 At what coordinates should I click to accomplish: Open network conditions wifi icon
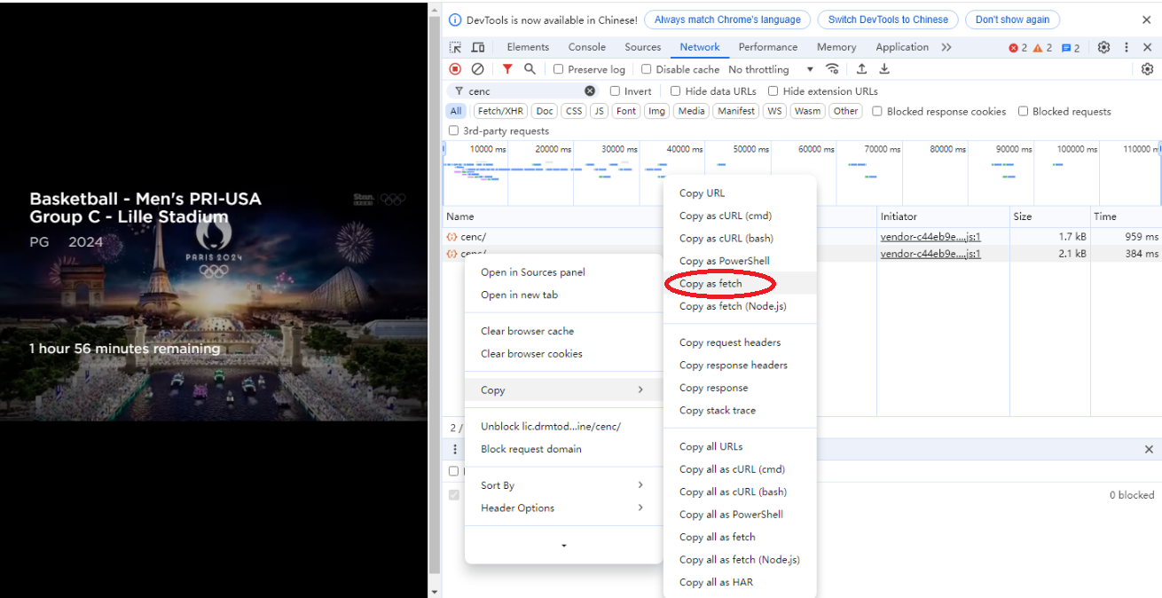coord(832,69)
